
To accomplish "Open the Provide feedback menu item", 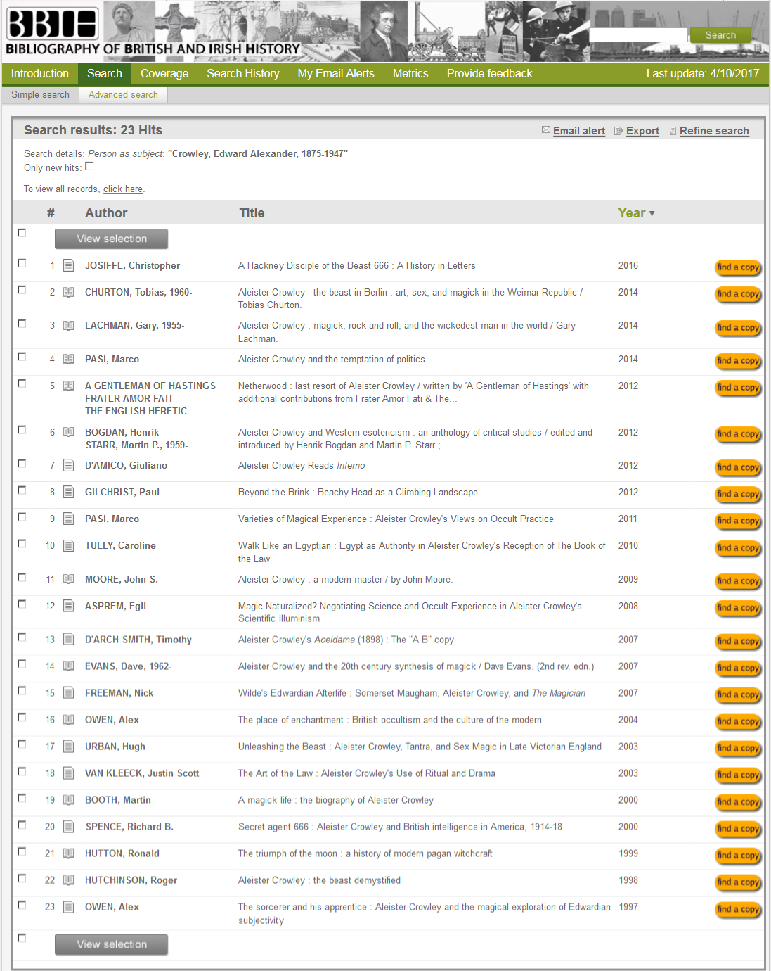I will click(x=489, y=73).
